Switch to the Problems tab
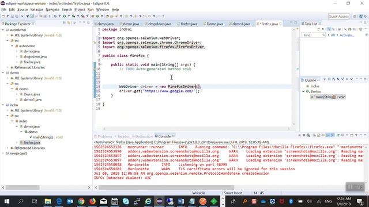Viewport: 369px width, 207px height. [x=103, y=136]
